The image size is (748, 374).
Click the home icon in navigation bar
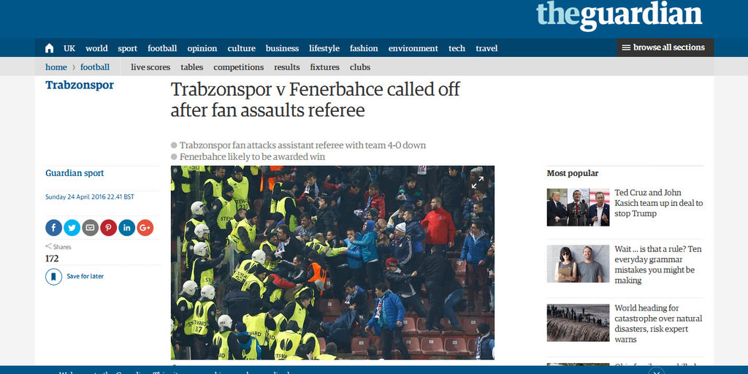[x=49, y=48]
